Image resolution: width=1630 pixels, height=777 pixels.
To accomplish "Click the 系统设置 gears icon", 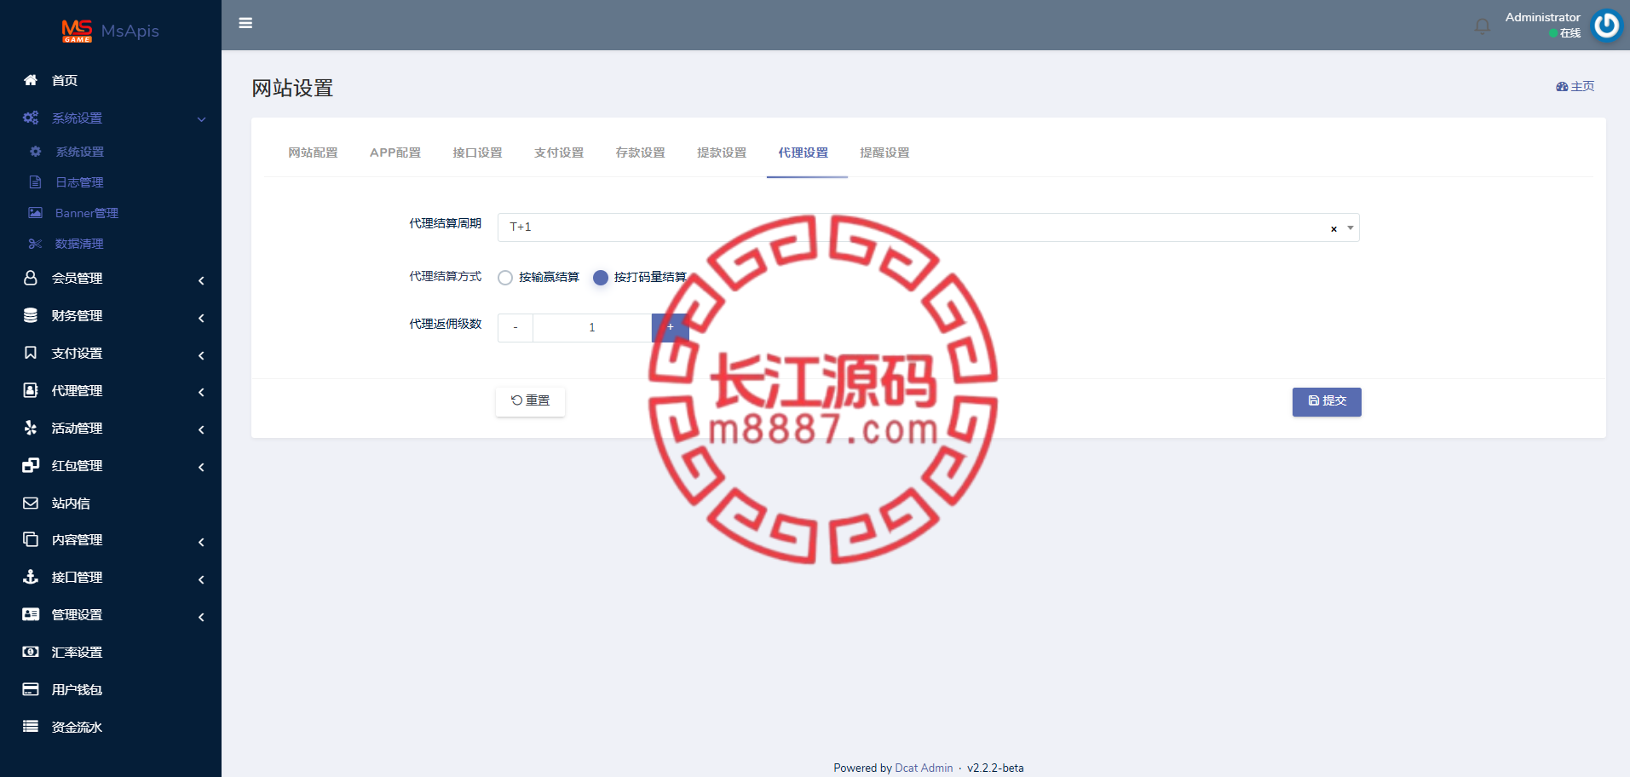I will pos(31,118).
